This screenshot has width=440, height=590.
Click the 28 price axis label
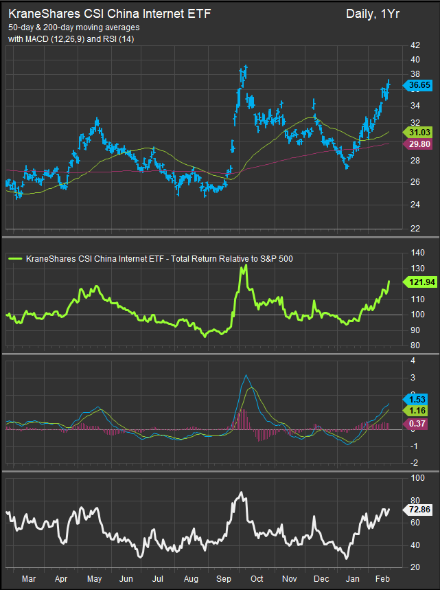tap(415, 161)
